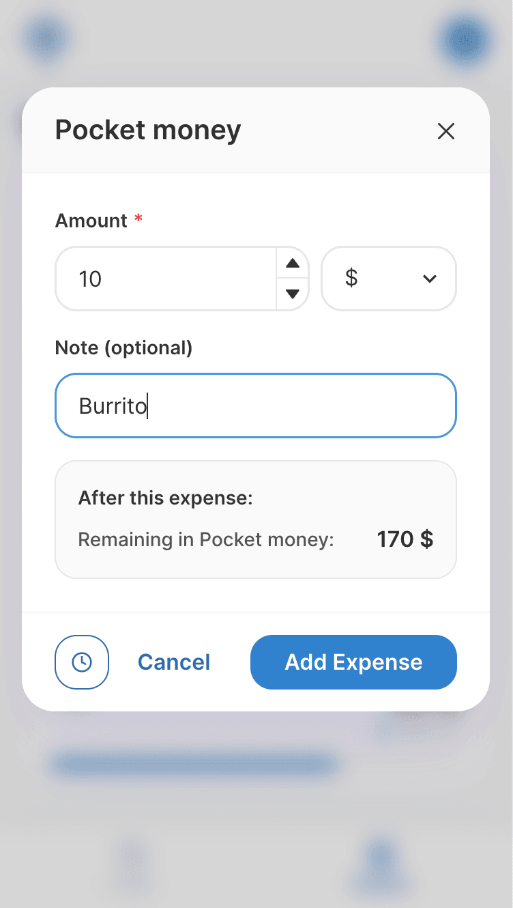Screen dimensions: 513x908
Task: Select the close X icon
Action: coord(446,131)
